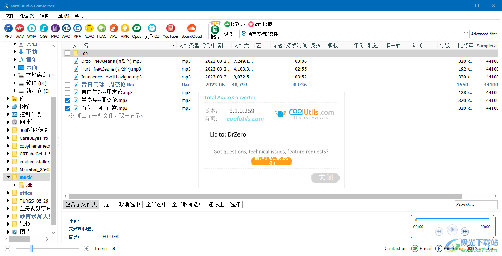502x256 pixels.
Task: Click the MPC format icon
Action: [55, 29]
